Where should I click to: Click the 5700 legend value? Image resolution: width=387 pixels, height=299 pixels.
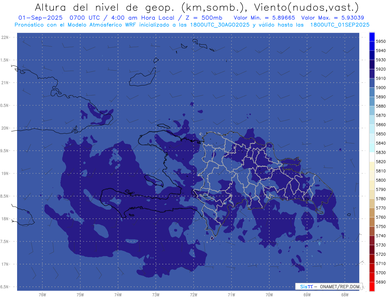pos(381,273)
